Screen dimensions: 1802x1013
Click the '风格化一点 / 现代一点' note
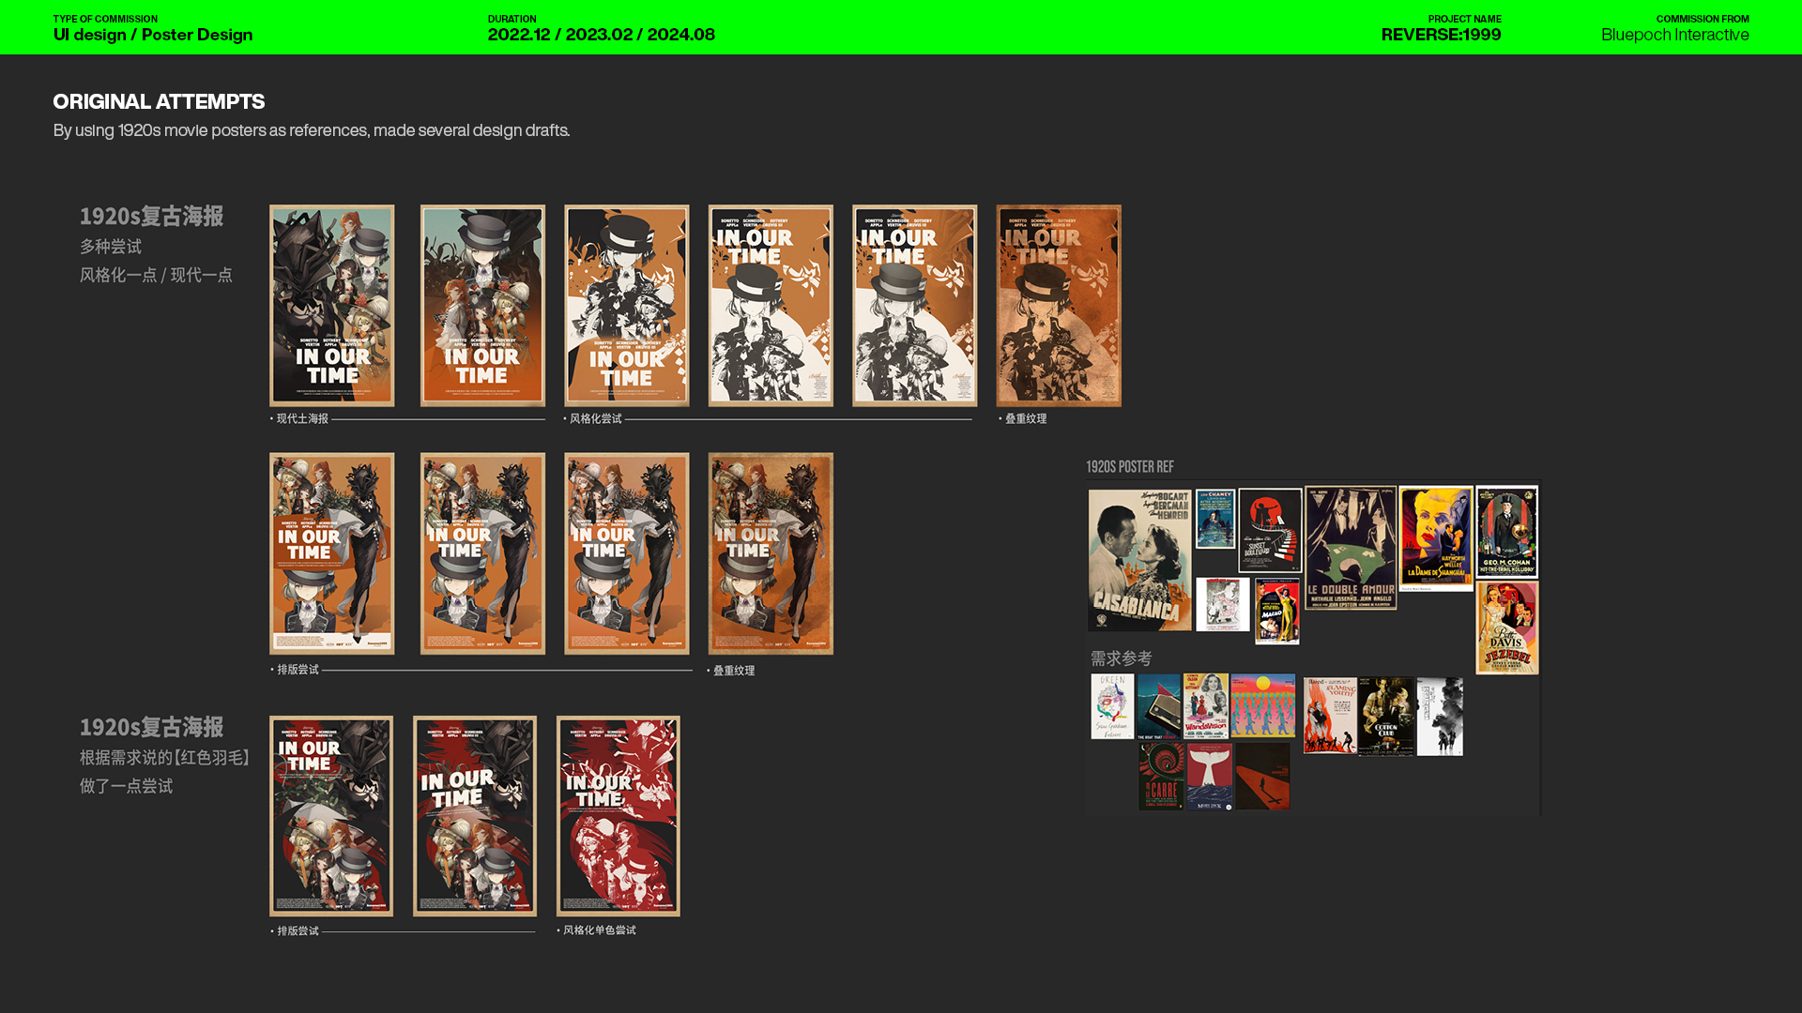(156, 276)
